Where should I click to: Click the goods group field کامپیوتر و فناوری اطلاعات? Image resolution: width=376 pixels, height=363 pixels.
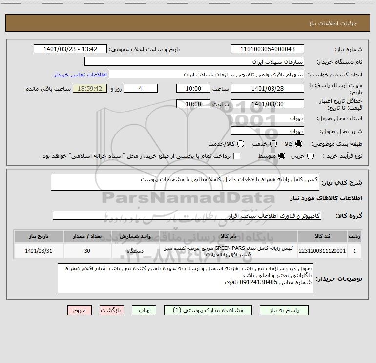(x=187, y=215)
